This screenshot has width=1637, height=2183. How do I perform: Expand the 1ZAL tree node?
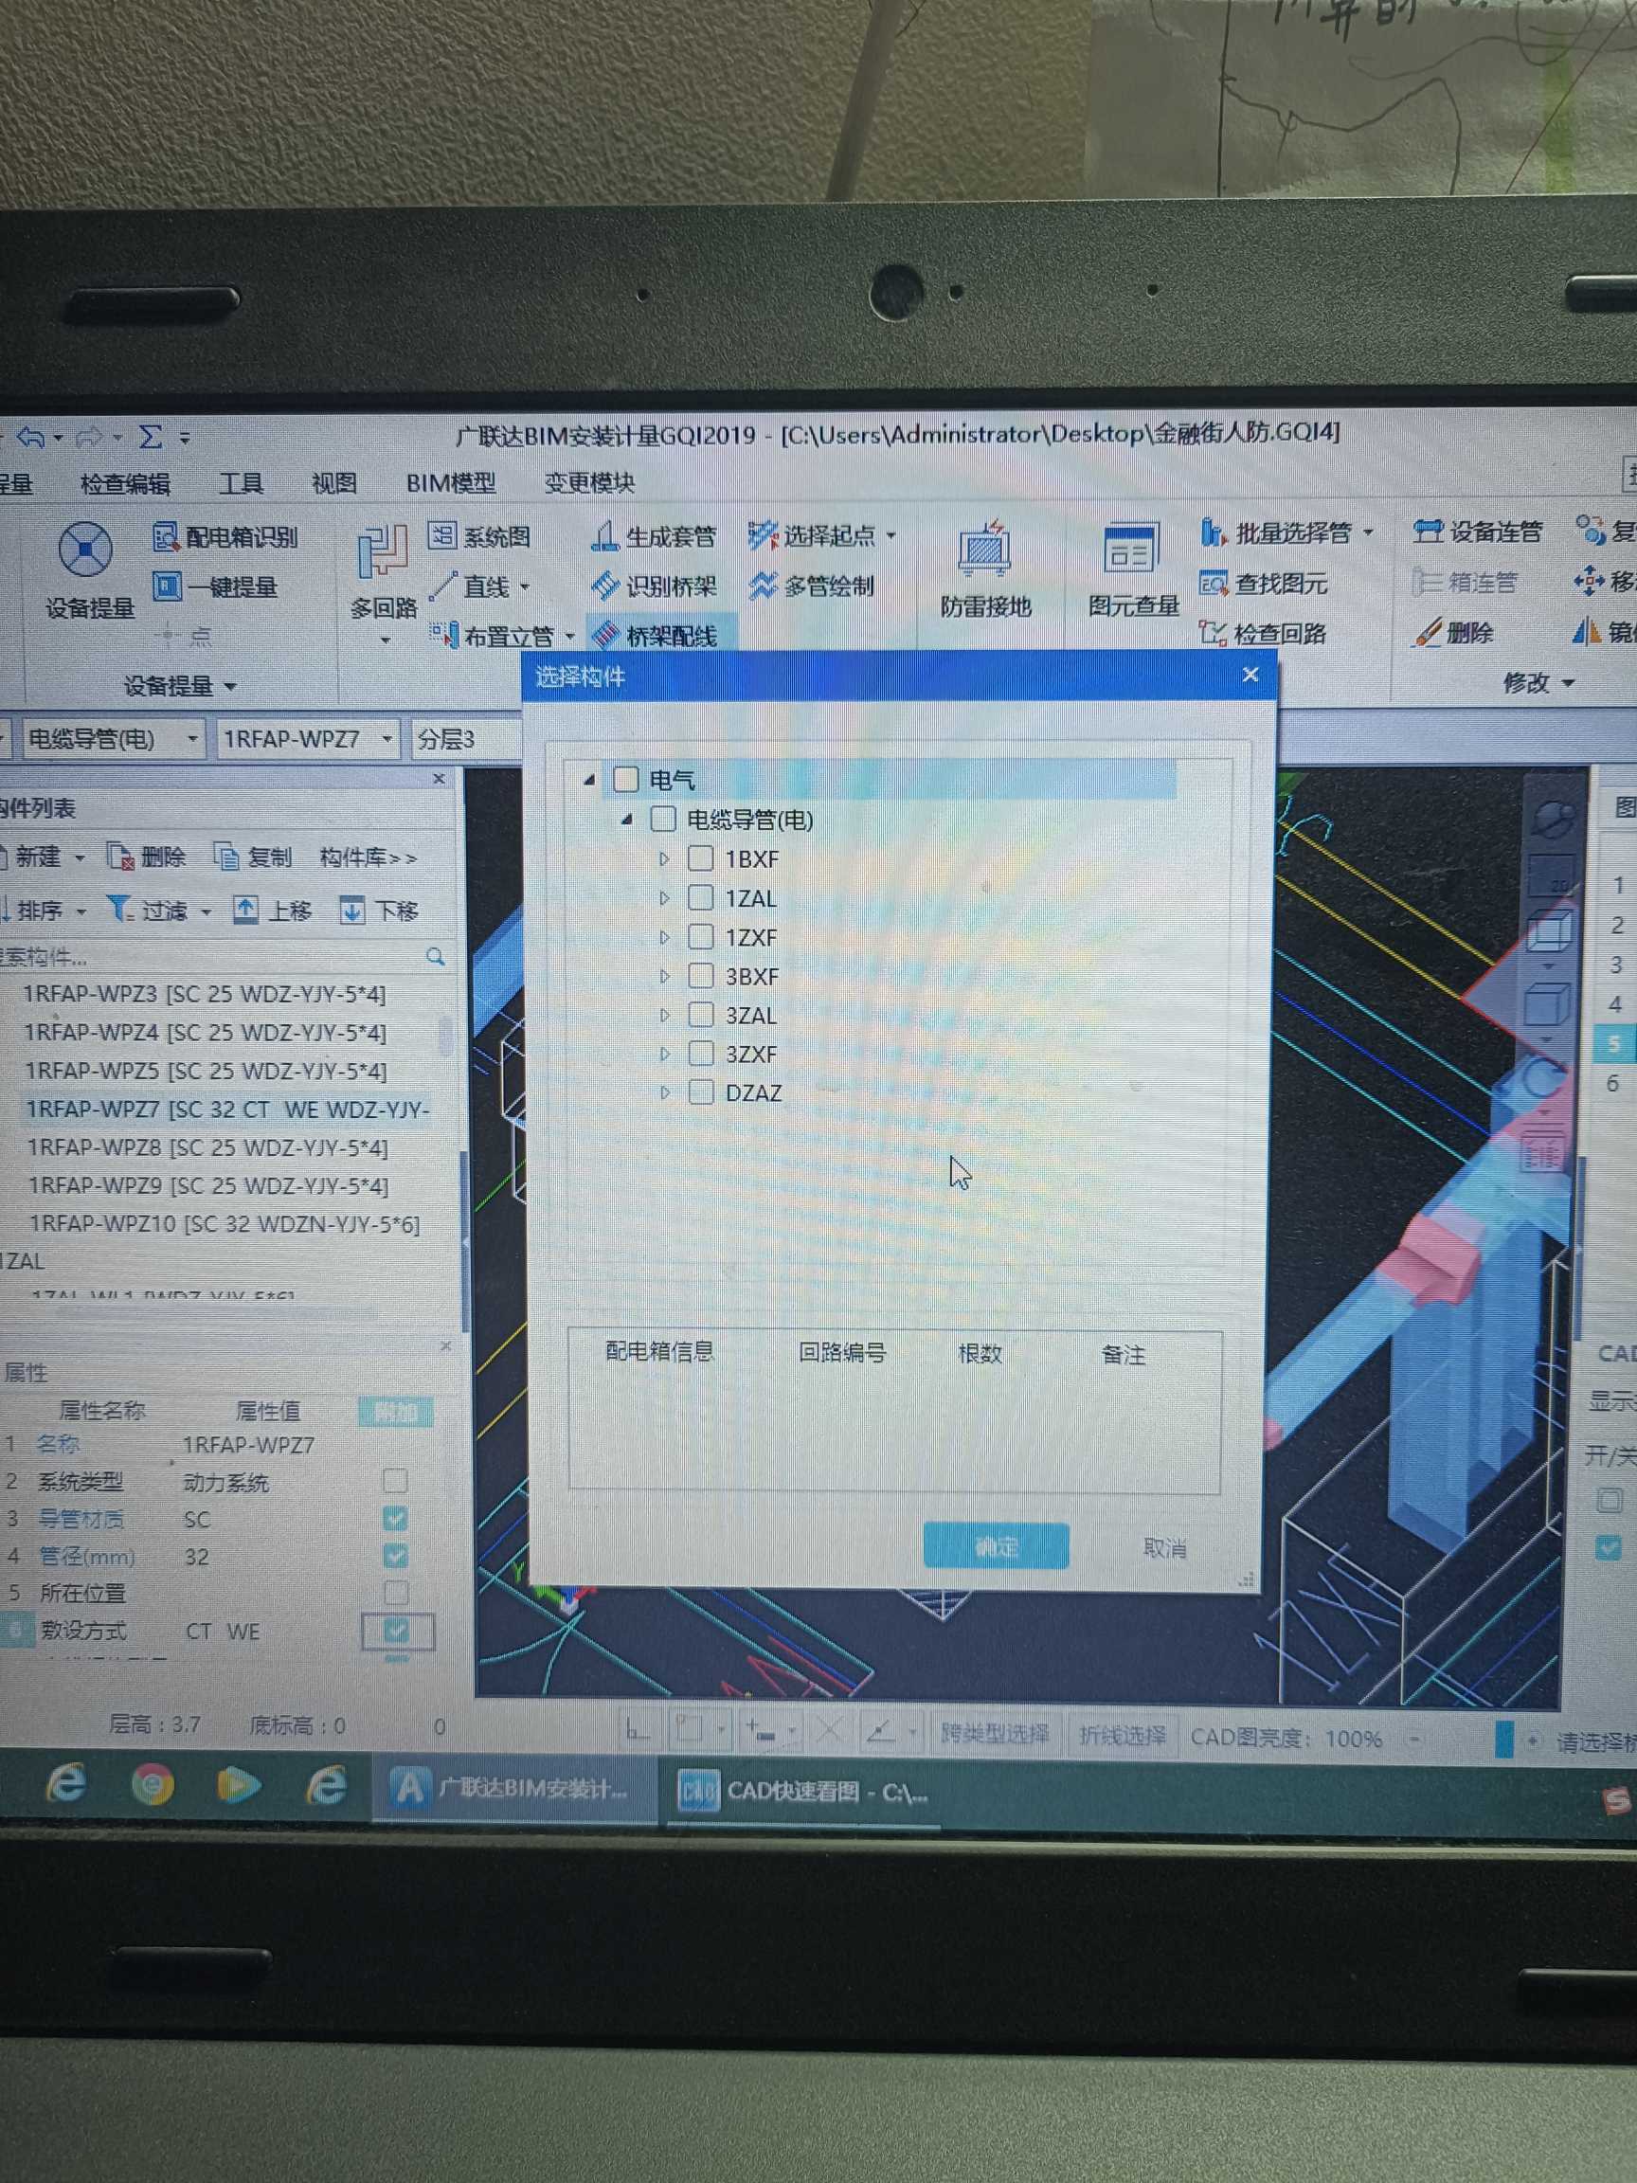point(664,898)
